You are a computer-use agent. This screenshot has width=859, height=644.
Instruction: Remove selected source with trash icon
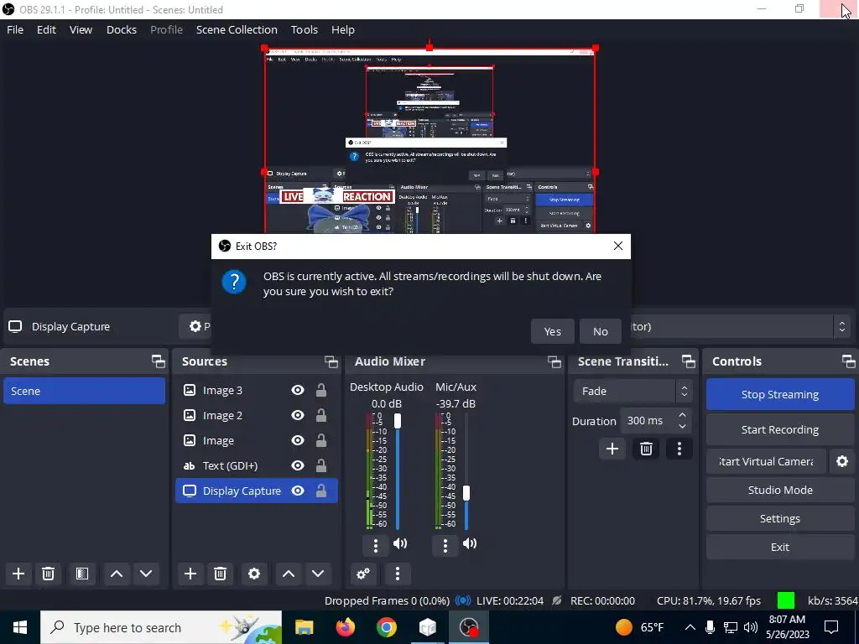[x=221, y=574]
